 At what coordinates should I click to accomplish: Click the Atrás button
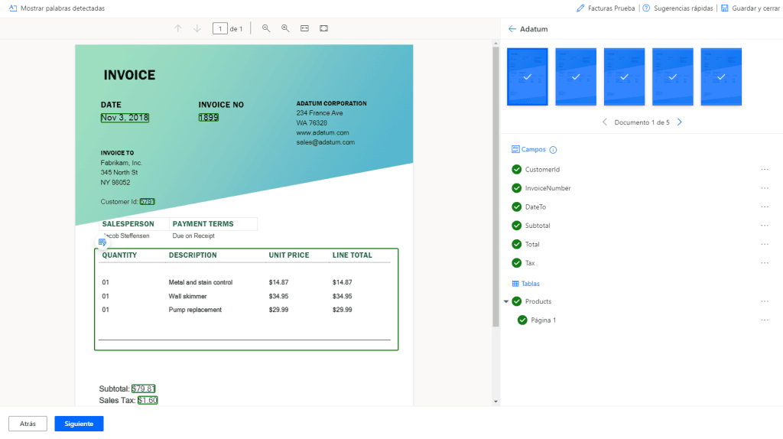(28, 424)
